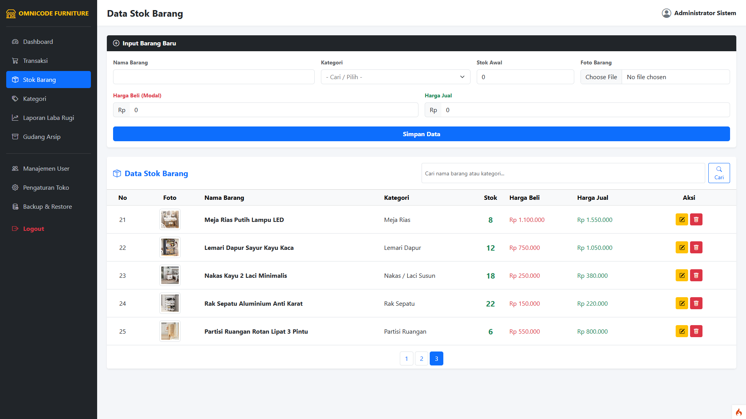Click Choose File for Foto Barang
The width and height of the screenshot is (746, 419).
601,77
